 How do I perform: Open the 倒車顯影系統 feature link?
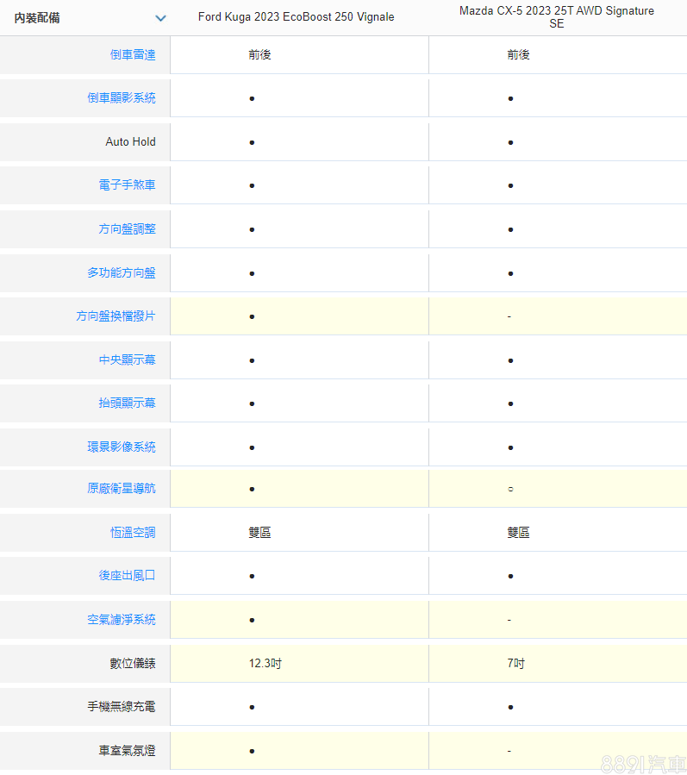(x=122, y=98)
